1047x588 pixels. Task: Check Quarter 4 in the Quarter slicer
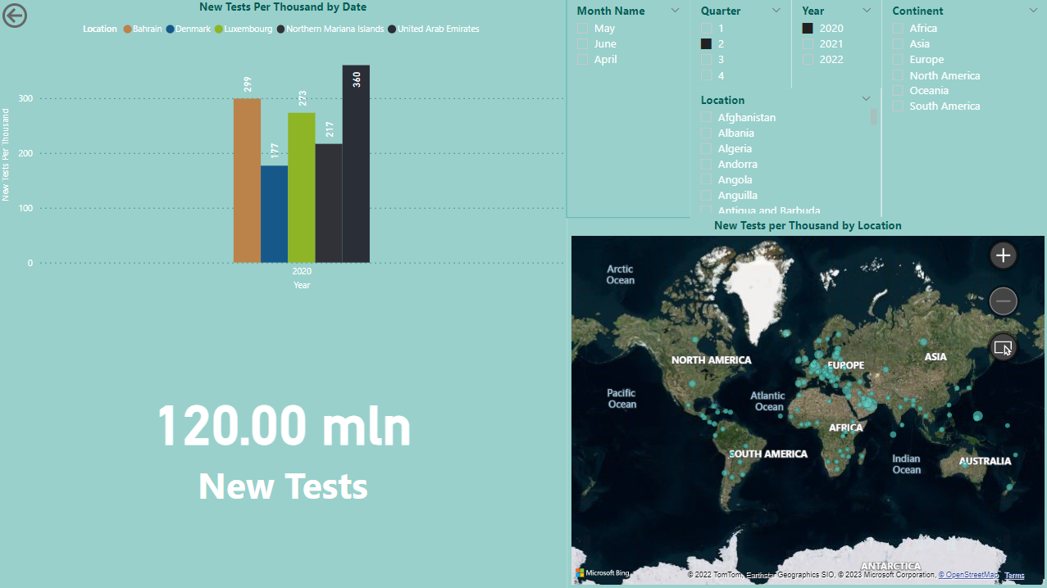pyautogui.click(x=707, y=75)
